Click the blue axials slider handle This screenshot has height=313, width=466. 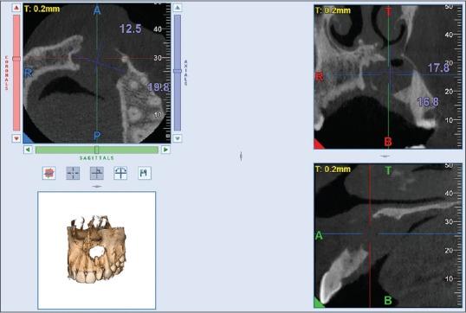pyautogui.click(x=178, y=71)
